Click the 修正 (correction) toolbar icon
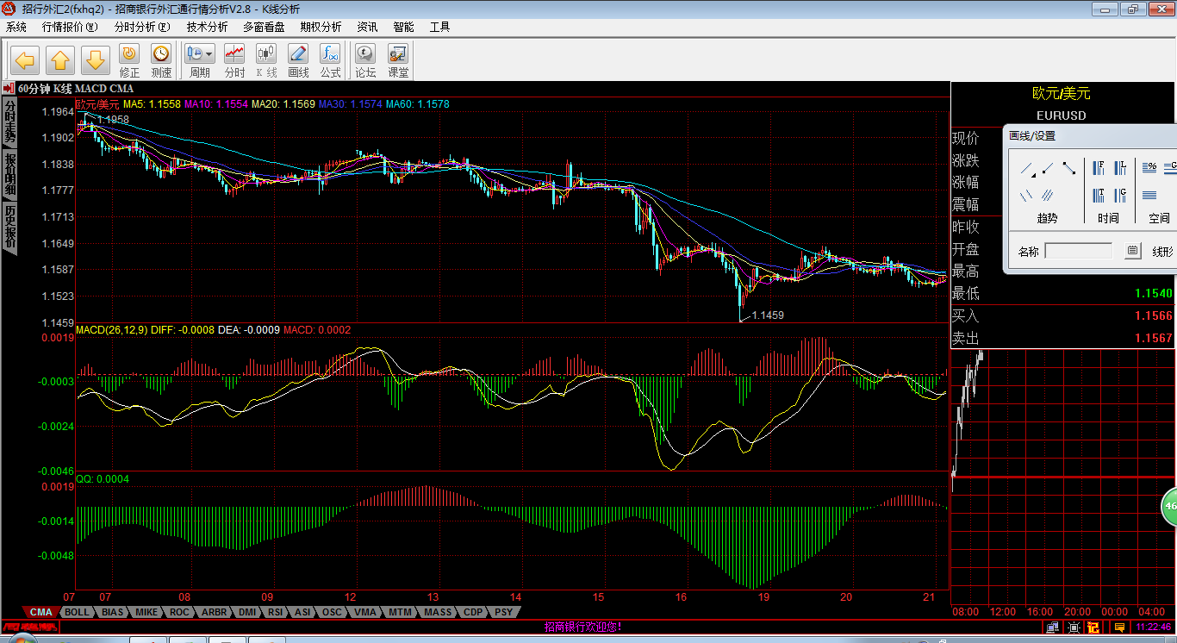Image resolution: width=1177 pixels, height=643 pixels. coord(129,60)
